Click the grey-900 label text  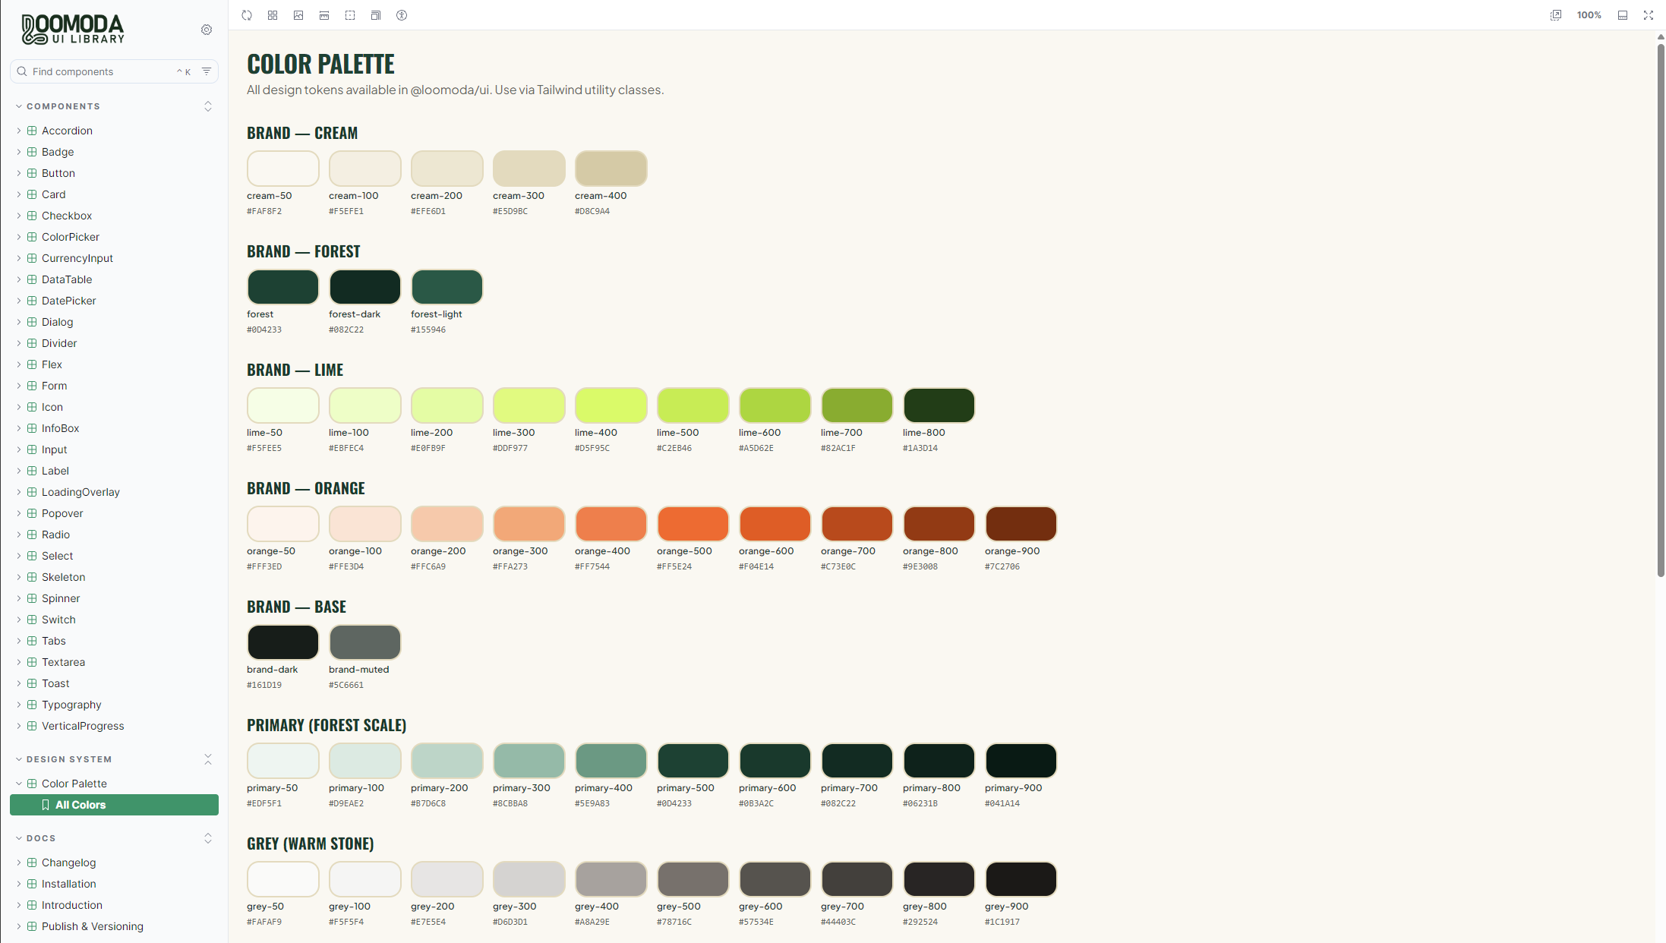pos(1007,907)
